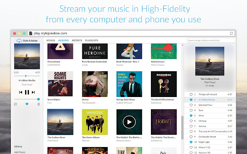
Task: Open the Some Nights album cover
Action: (x=60, y=84)
